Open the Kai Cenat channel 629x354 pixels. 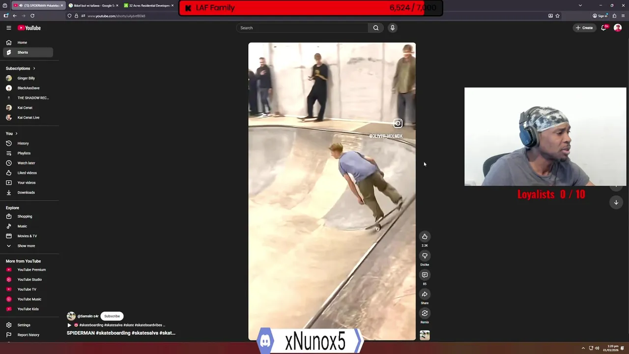coord(28,108)
